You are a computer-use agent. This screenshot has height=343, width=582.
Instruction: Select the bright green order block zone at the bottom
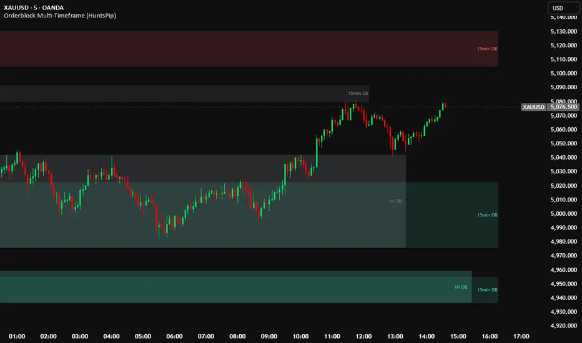point(231,290)
